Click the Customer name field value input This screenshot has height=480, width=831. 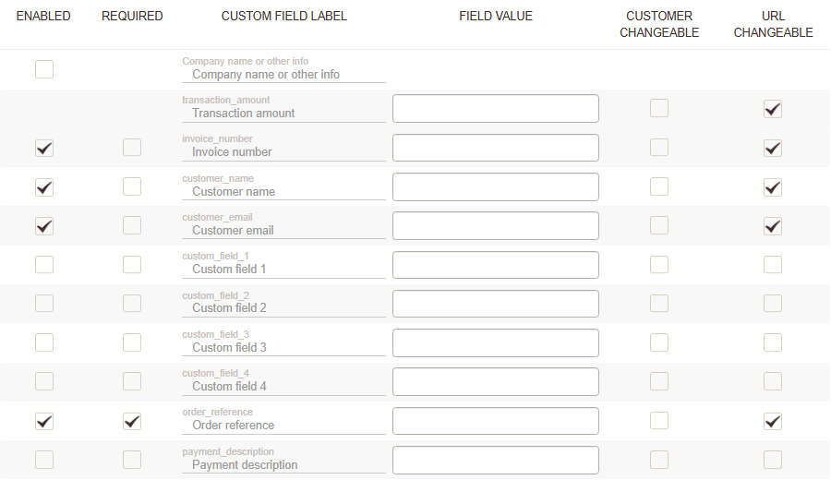pos(496,186)
